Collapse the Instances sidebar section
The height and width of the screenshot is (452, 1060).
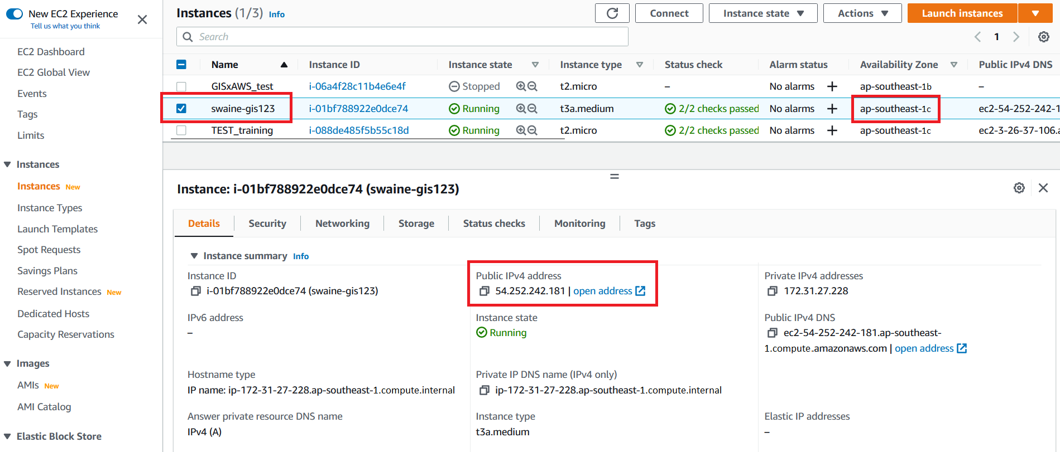click(x=7, y=164)
